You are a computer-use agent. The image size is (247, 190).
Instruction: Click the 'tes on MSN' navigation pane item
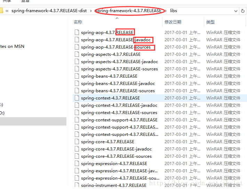point(12,46)
